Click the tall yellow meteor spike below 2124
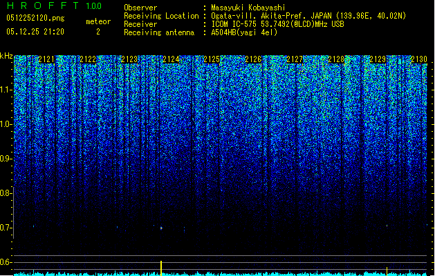The width and height of the screenshot is (435, 276). pos(161,268)
